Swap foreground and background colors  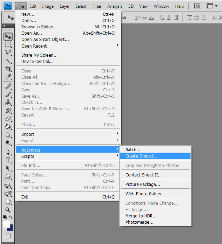coord(11,217)
